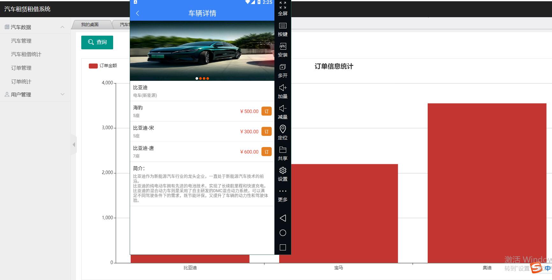The image size is (552, 280).
Task: Expand the 用户管理 menu group
Action: point(35,94)
